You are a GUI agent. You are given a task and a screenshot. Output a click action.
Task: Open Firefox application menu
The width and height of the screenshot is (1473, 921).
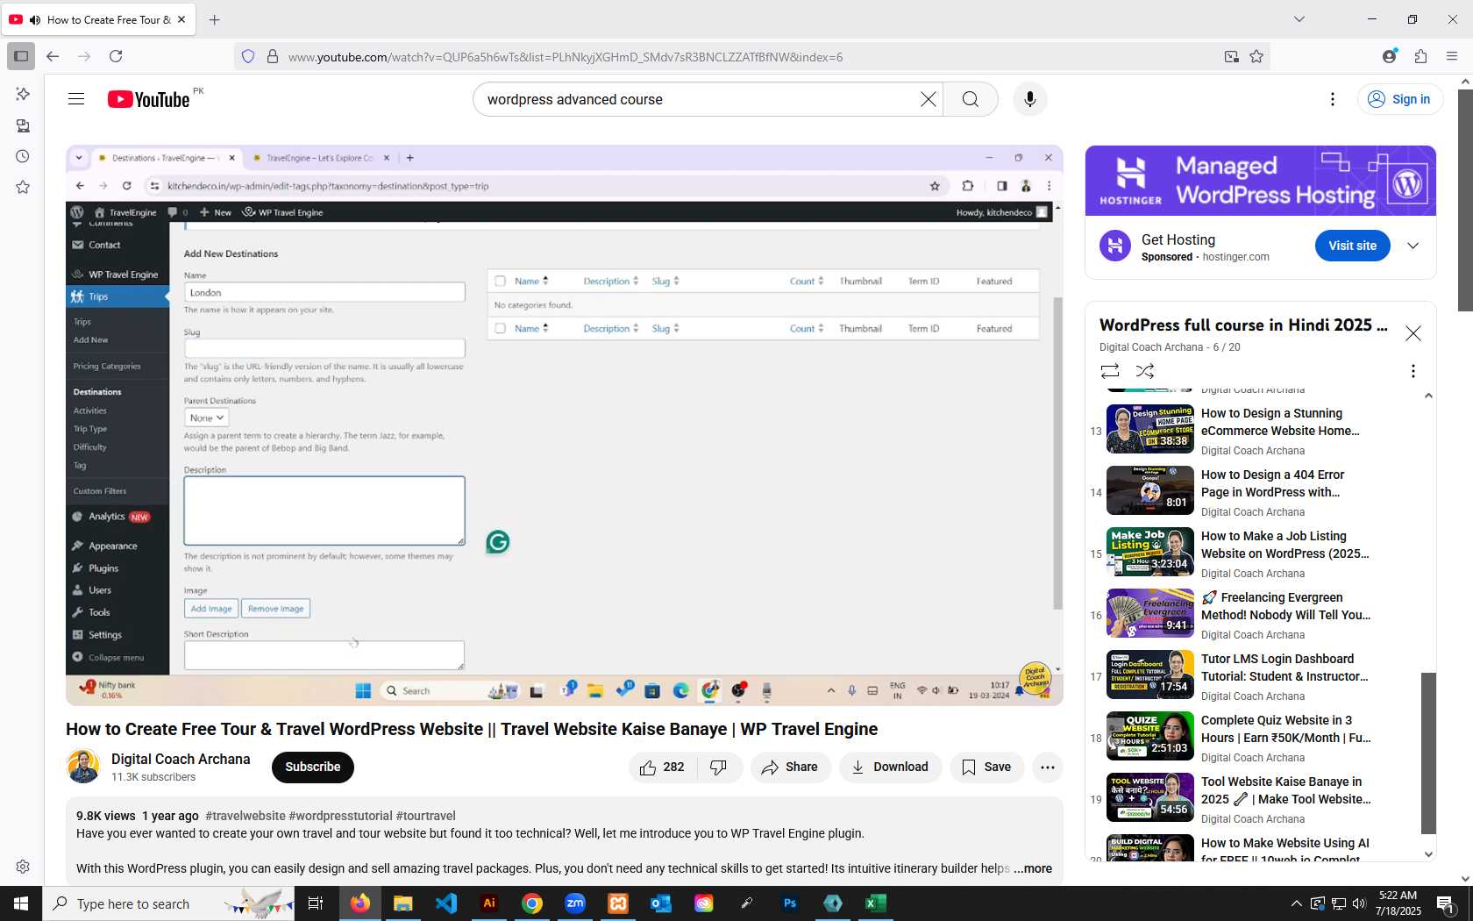click(x=1452, y=56)
